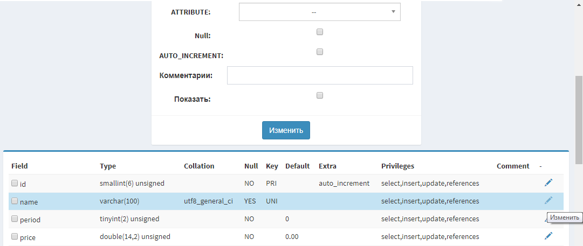
Task: Click the vertical page scrollbar thumb
Action: pyautogui.click(x=579, y=118)
